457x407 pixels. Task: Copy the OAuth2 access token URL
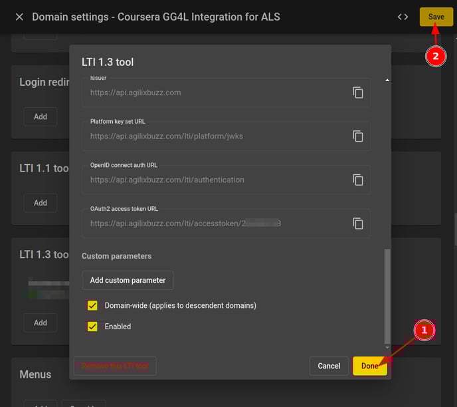tap(358, 223)
